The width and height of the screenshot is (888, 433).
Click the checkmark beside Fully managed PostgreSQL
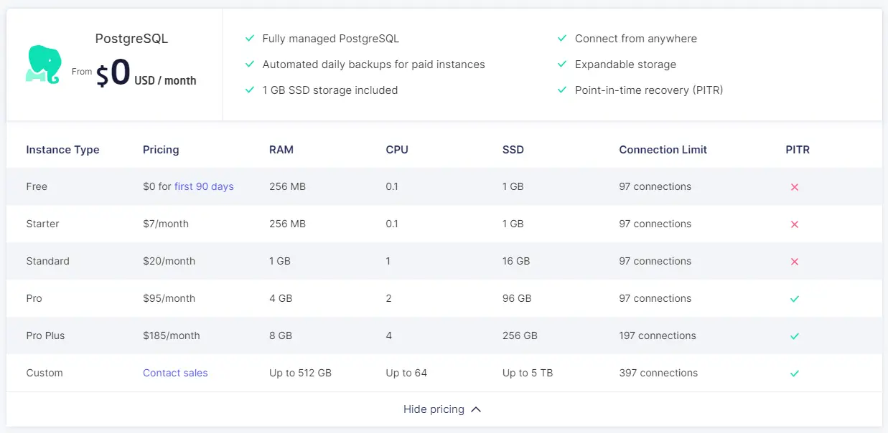[x=250, y=39]
